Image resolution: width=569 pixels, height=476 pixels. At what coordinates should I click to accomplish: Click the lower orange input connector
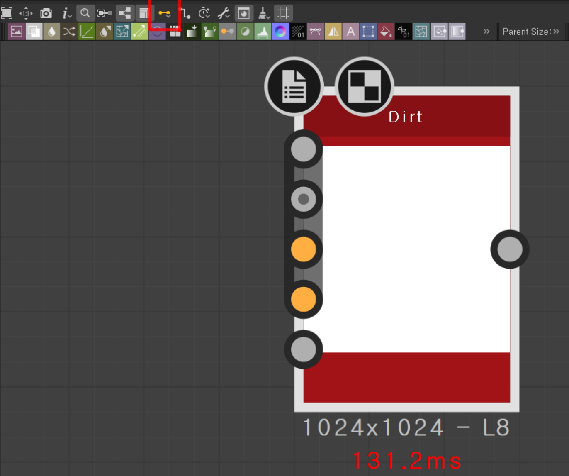click(x=304, y=299)
